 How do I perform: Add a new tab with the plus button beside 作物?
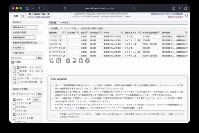(x=23, y=16)
